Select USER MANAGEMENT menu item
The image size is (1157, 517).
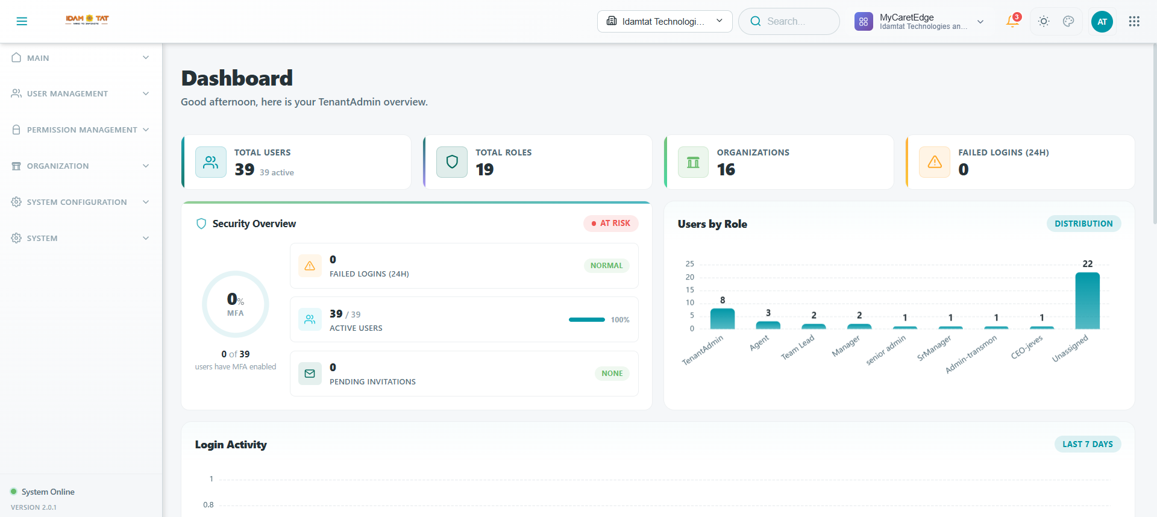click(67, 93)
